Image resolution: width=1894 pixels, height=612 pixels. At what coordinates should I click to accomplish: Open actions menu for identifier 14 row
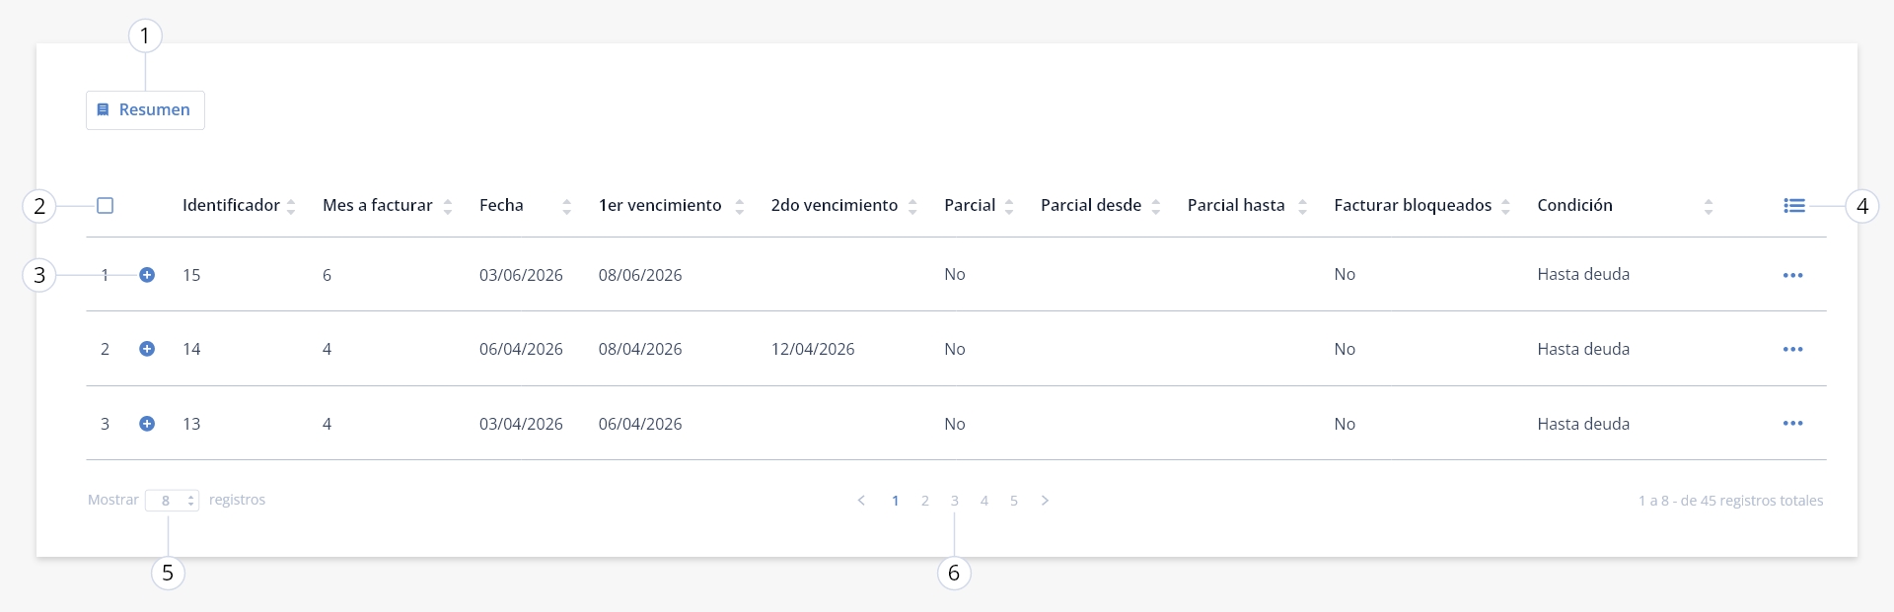click(x=1793, y=349)
